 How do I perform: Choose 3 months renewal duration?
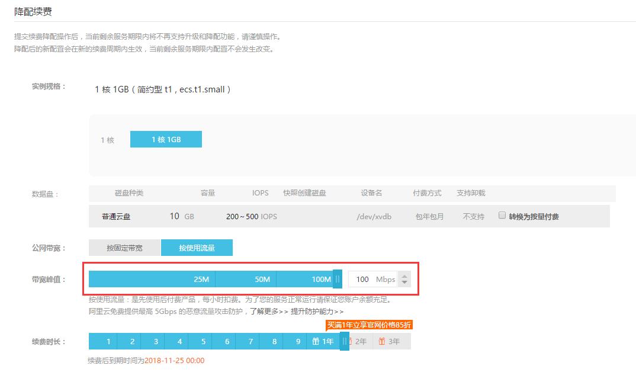(x=156, y=341)
